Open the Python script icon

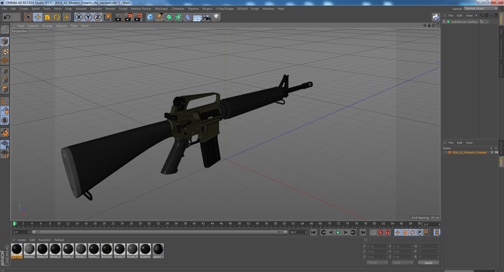(436, 17)
